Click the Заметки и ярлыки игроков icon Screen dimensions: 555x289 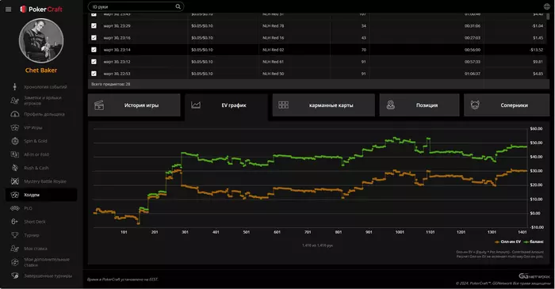[14, 101]
